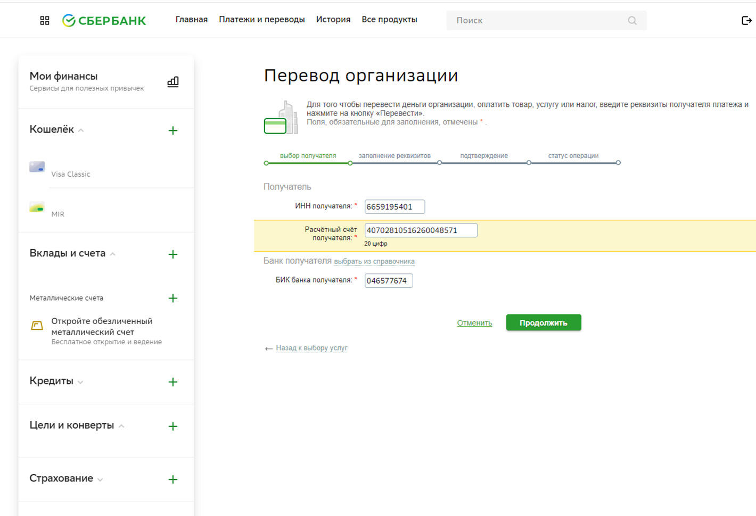Viewport: 756px width, 516px height.
Task: Click plus icon next to Кредиты
Action: coord(173,382)
